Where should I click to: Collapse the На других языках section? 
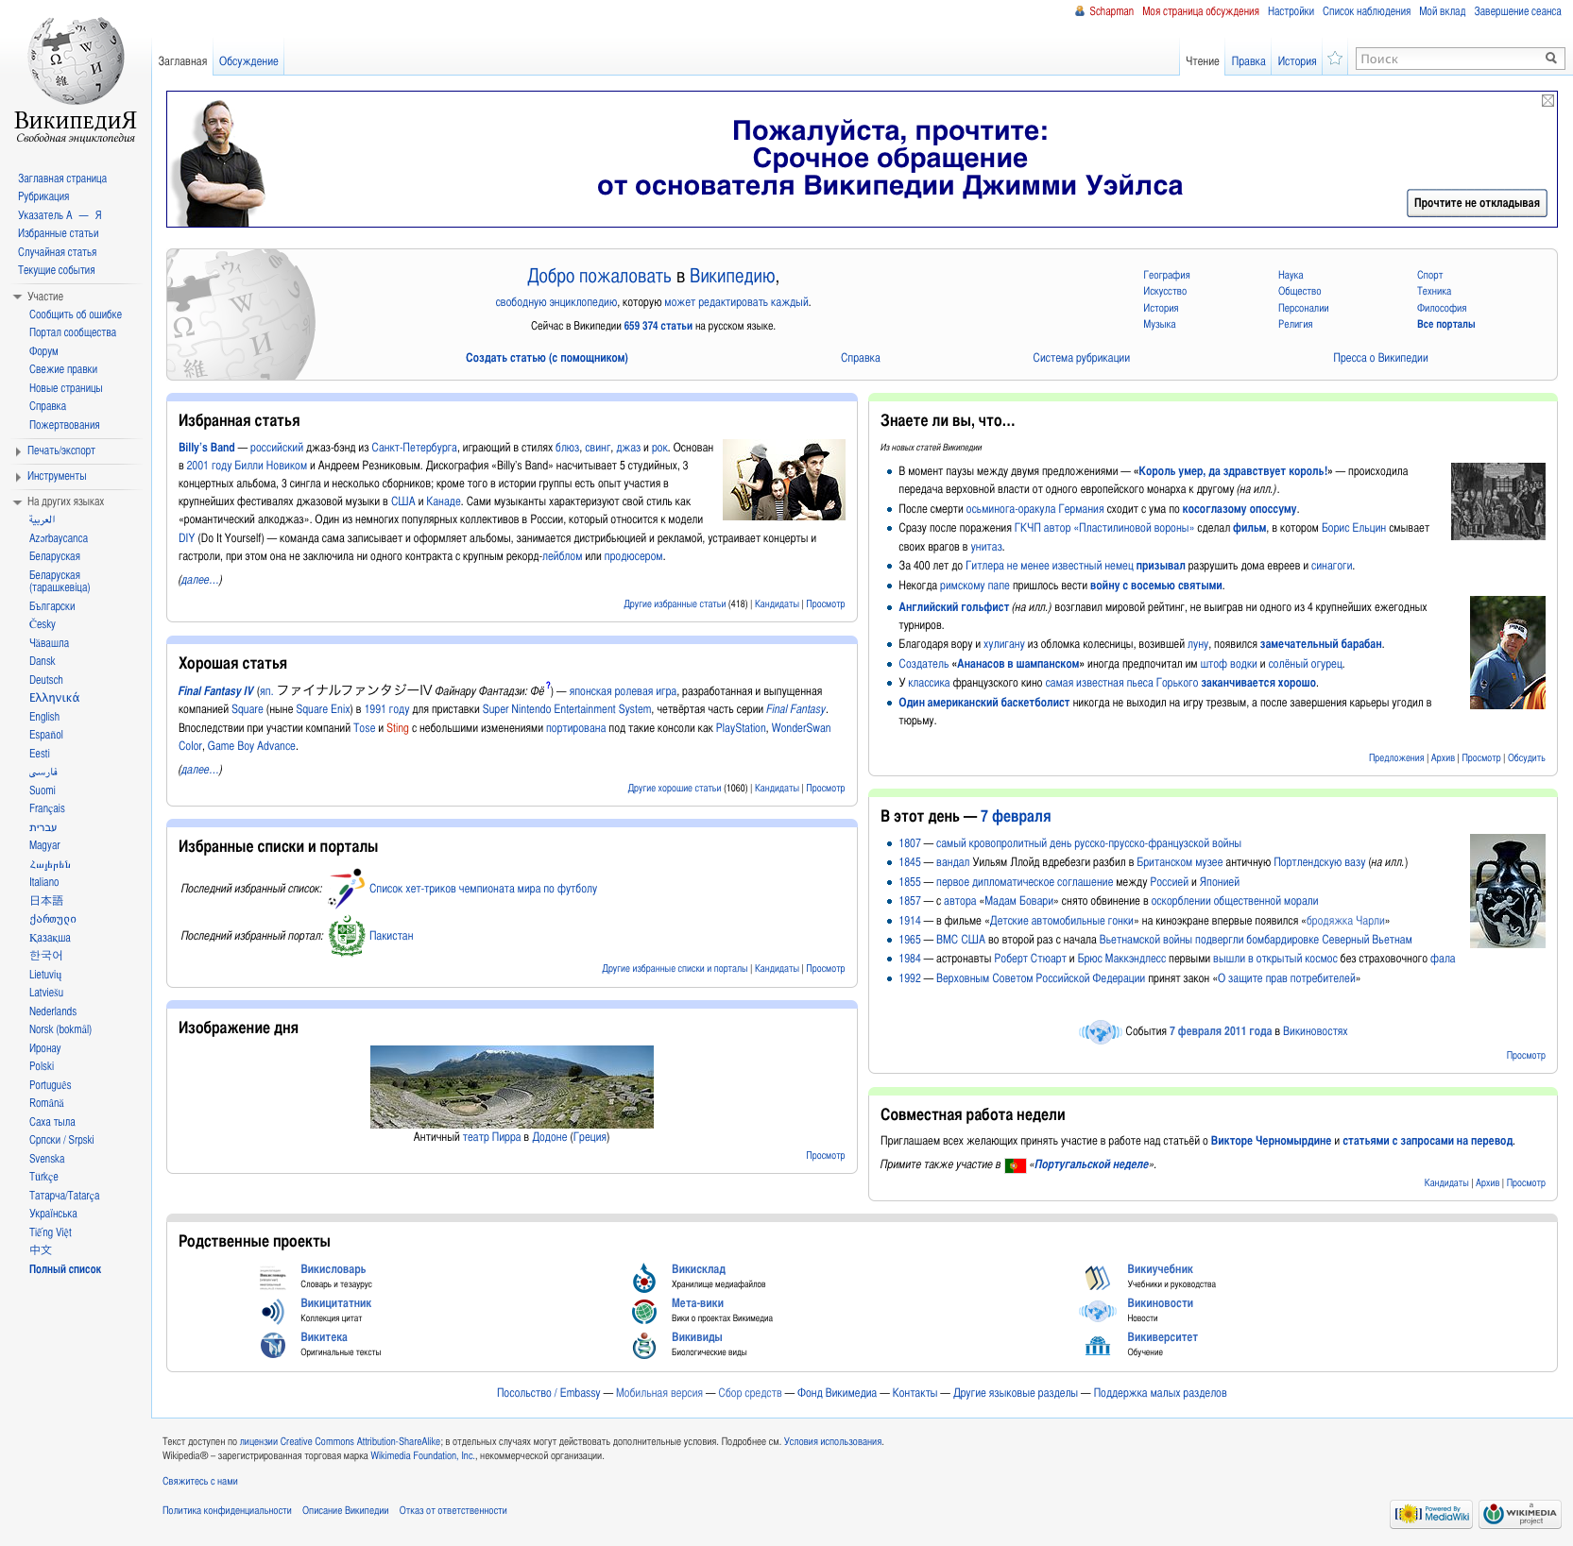pos(17,501)
